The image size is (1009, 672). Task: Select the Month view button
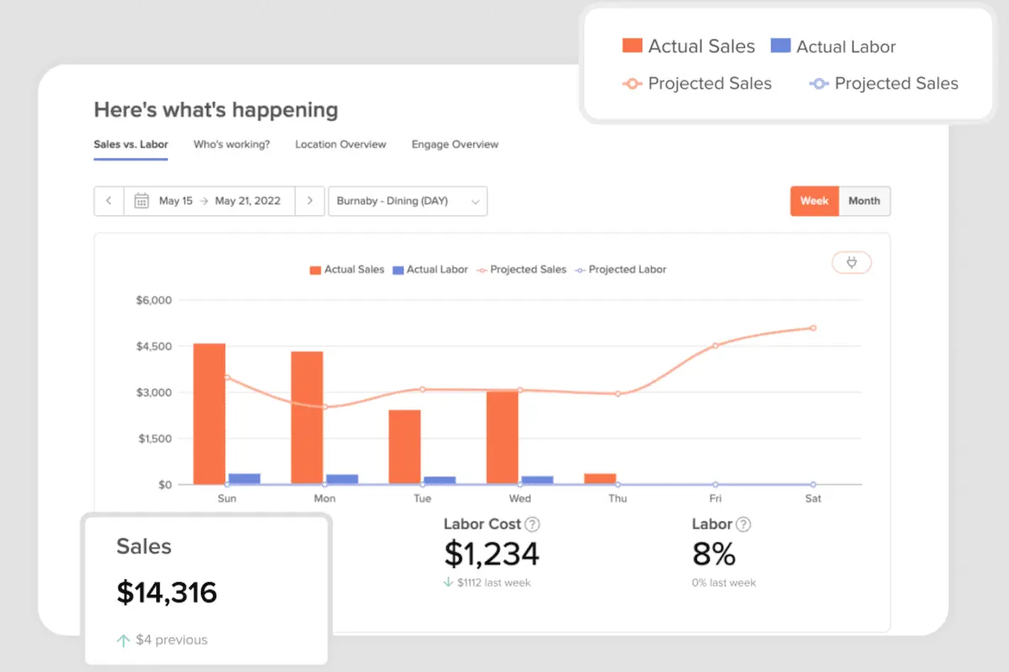click(864, 201)
